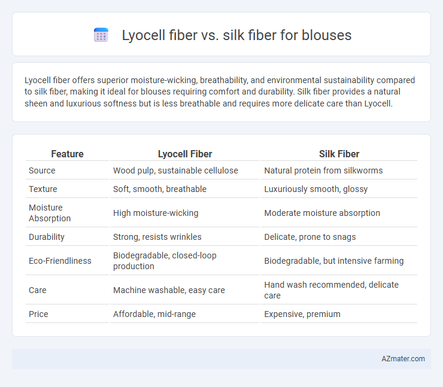Click the 'Care' row label
Image resolution: width=443 pixels, height=387 pixels.
click(38, 290)
